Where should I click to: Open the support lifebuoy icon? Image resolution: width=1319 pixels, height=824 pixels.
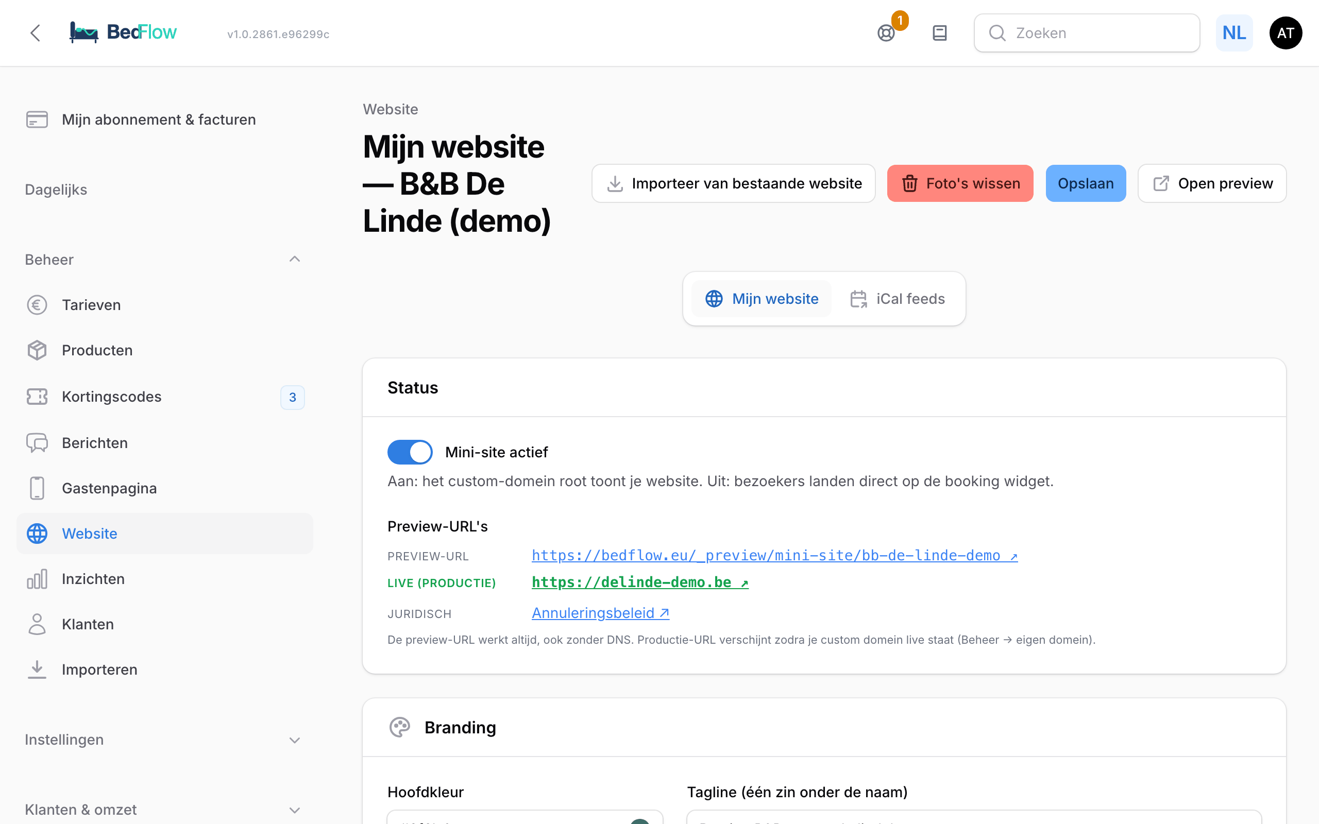point(886,33)
